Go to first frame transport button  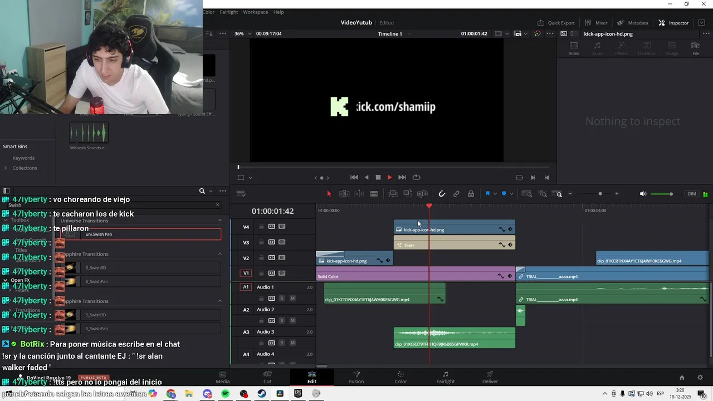pos(354,178)
